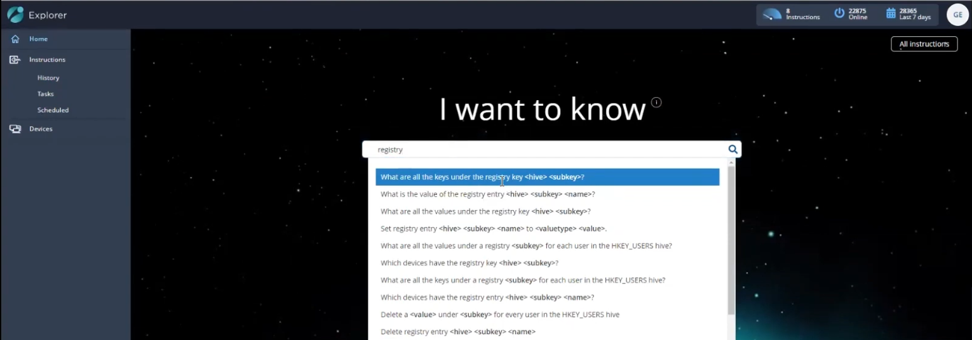Select 'Delete registry entry' suggestion
The height and width of the screenshot is (340, 972).
coord(547,331)
